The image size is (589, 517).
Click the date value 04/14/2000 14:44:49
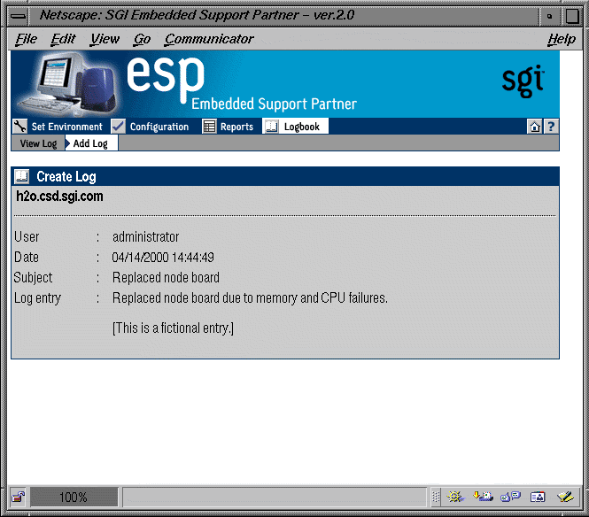click(163, 258)
